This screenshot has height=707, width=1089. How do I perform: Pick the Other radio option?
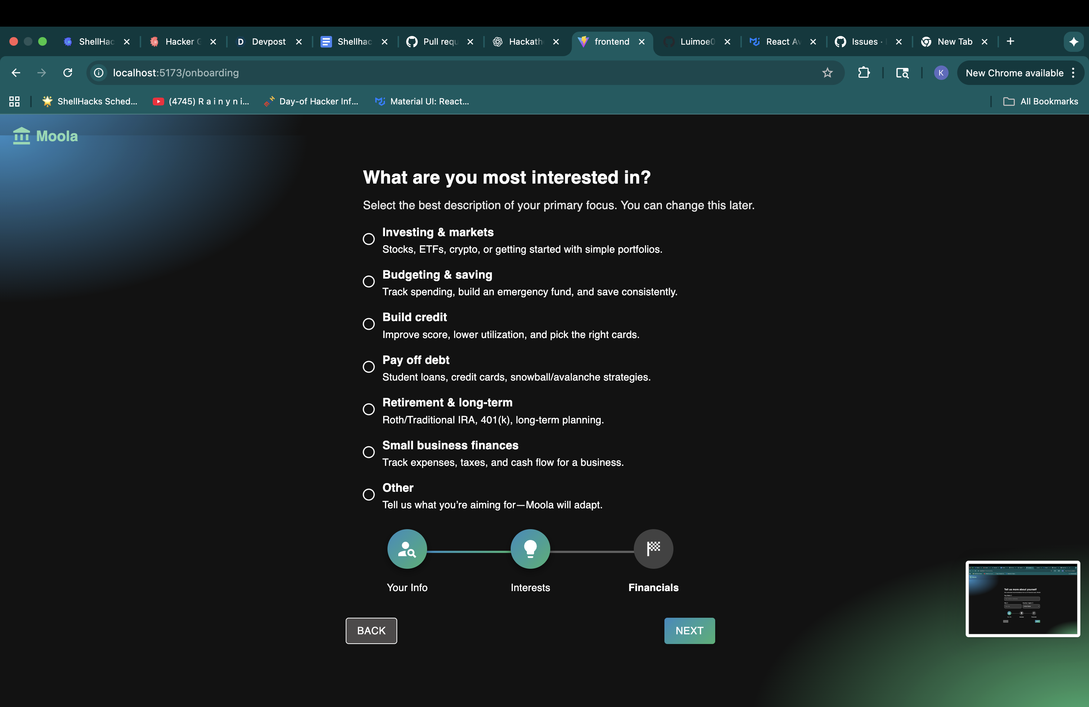pos(369,495)
